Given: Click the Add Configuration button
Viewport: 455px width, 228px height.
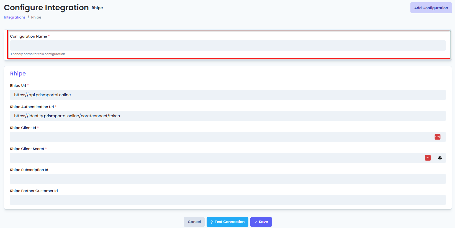Looking at the screenshot, I should [x=431, y=8].
